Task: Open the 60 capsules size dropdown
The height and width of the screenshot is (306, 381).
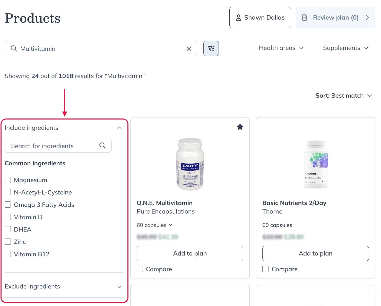Action: [154, 225]
